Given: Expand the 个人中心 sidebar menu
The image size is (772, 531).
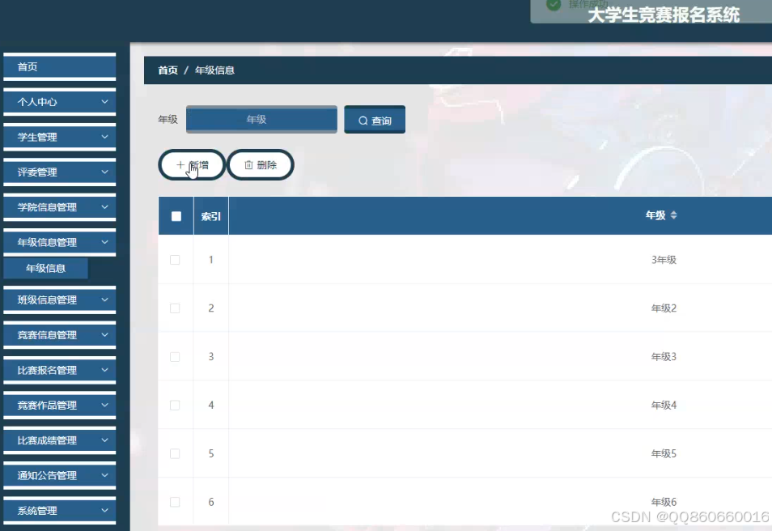Looking at the screenshot, I should point(59,102).
